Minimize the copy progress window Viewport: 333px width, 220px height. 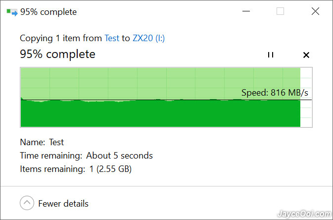coord(246,11)
